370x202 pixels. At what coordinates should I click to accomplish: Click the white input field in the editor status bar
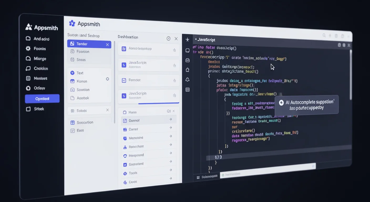(x=268, y=170)
